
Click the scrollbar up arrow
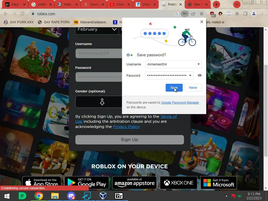coord(266,29)
